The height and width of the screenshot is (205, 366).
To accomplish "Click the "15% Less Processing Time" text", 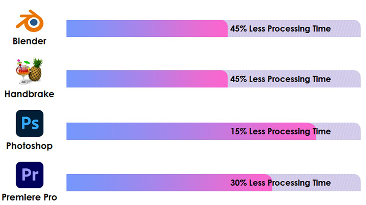I will [280, 131].
